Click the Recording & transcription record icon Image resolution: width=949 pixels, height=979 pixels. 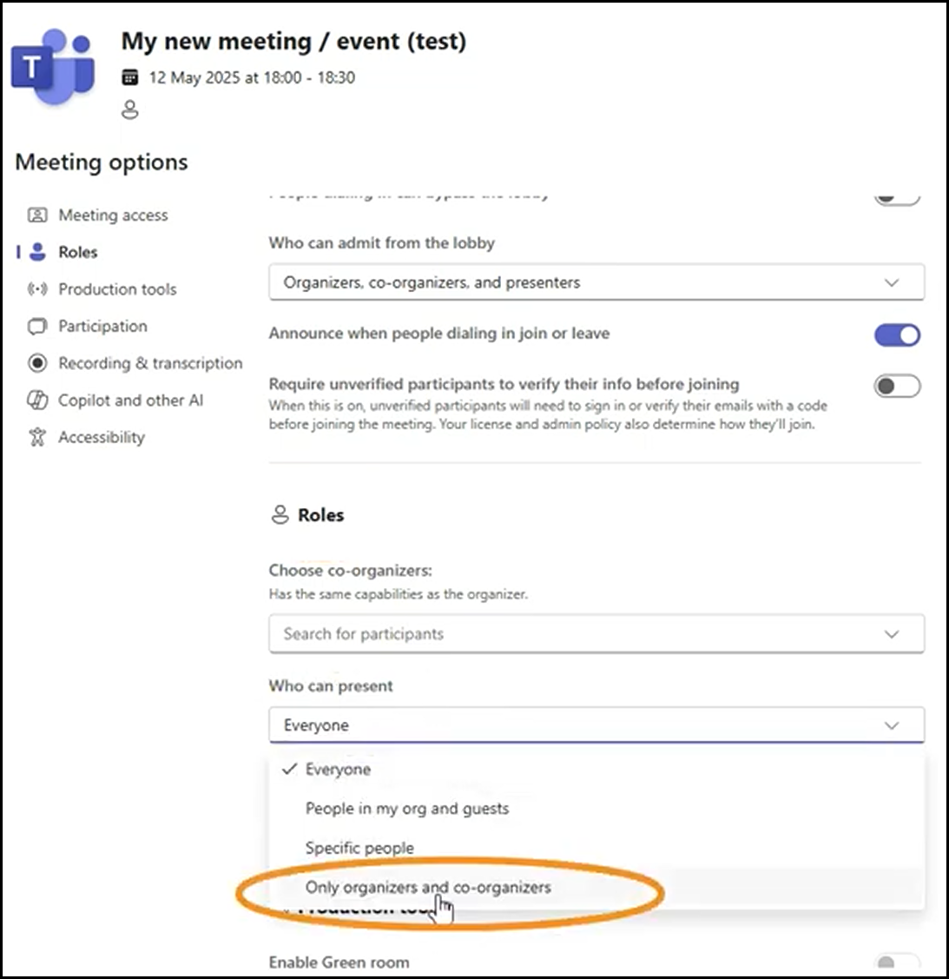37,363
